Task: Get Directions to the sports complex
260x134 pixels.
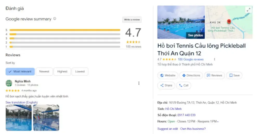Action: coord(191,75)
